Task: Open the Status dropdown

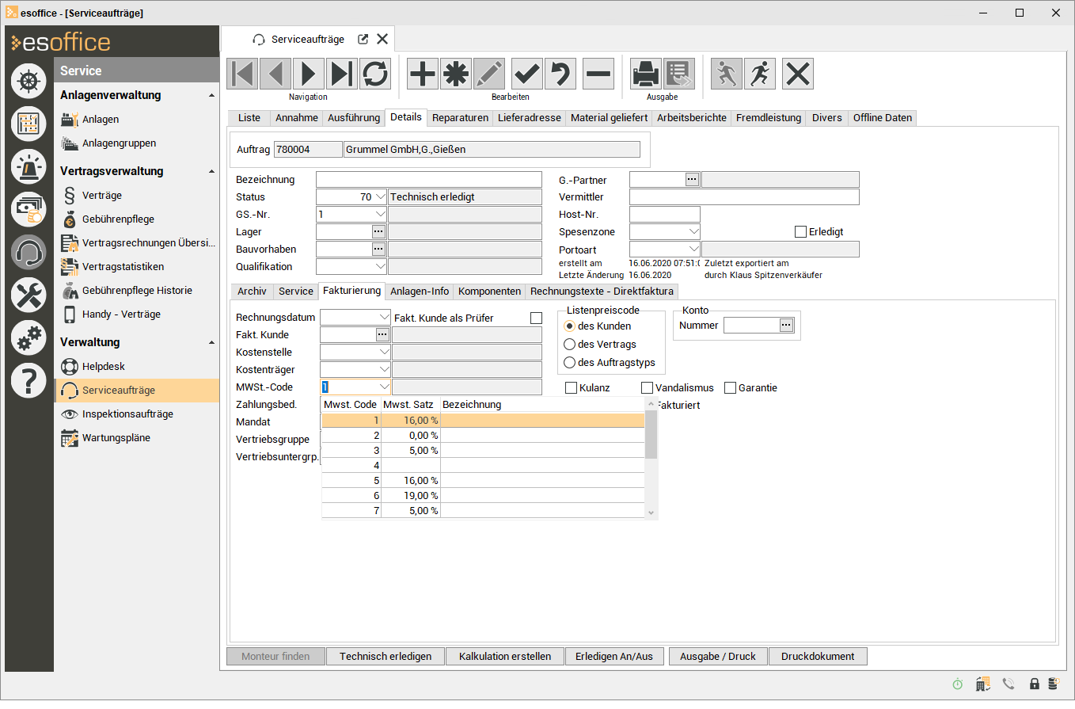Action: point(380,196)
